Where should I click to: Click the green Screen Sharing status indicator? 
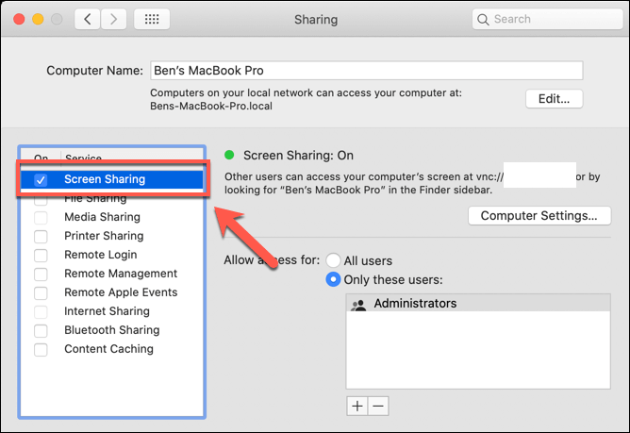(229, 155)
